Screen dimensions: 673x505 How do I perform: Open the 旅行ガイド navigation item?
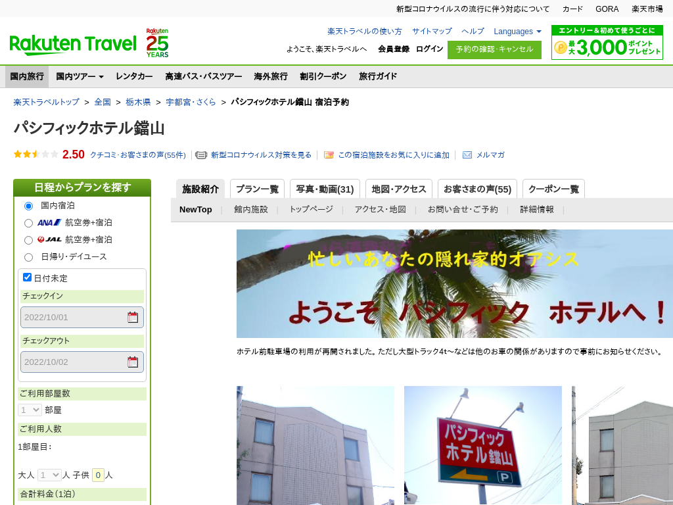point(378,76)
